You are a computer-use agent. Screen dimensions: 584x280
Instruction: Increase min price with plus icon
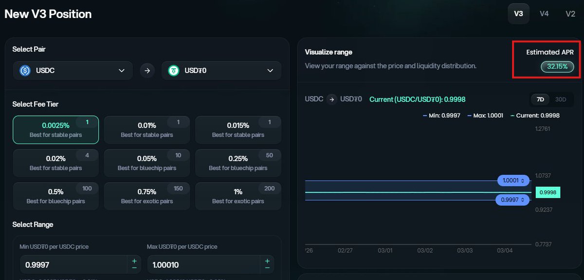[x=134, y=261]
